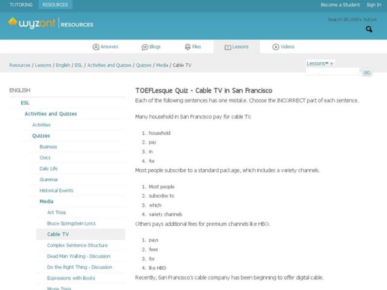Click the Sign In link

click(x=373, y=5)
